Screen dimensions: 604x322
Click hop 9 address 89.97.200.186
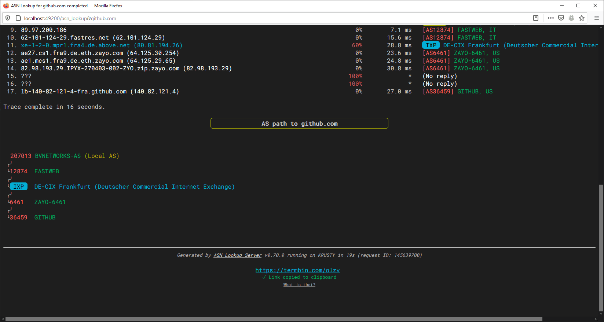coord(44,30)
